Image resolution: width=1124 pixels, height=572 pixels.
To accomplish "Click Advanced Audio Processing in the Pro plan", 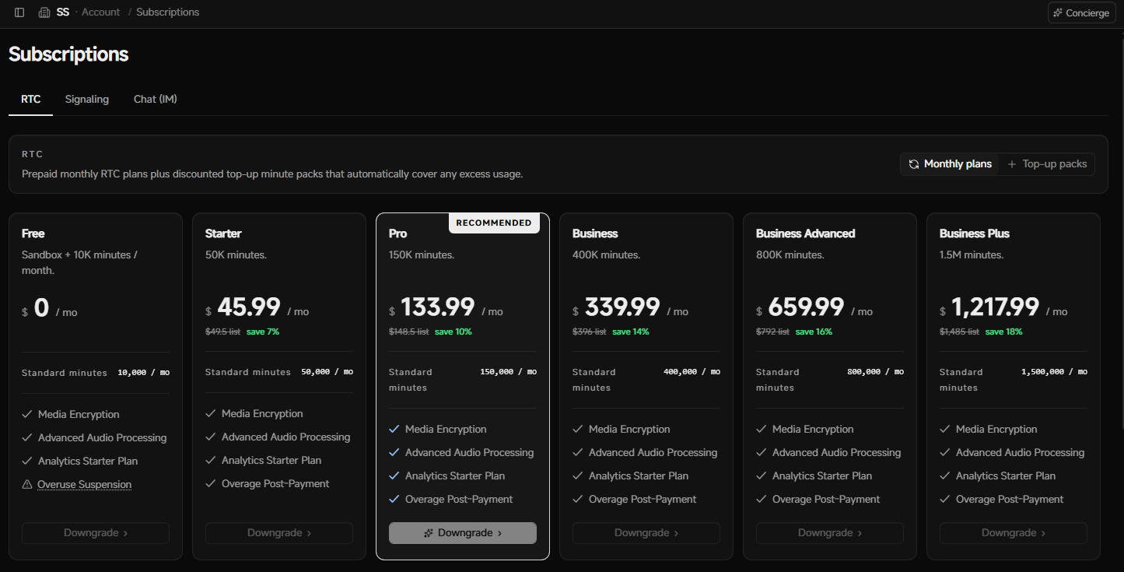I will [469, 453].
